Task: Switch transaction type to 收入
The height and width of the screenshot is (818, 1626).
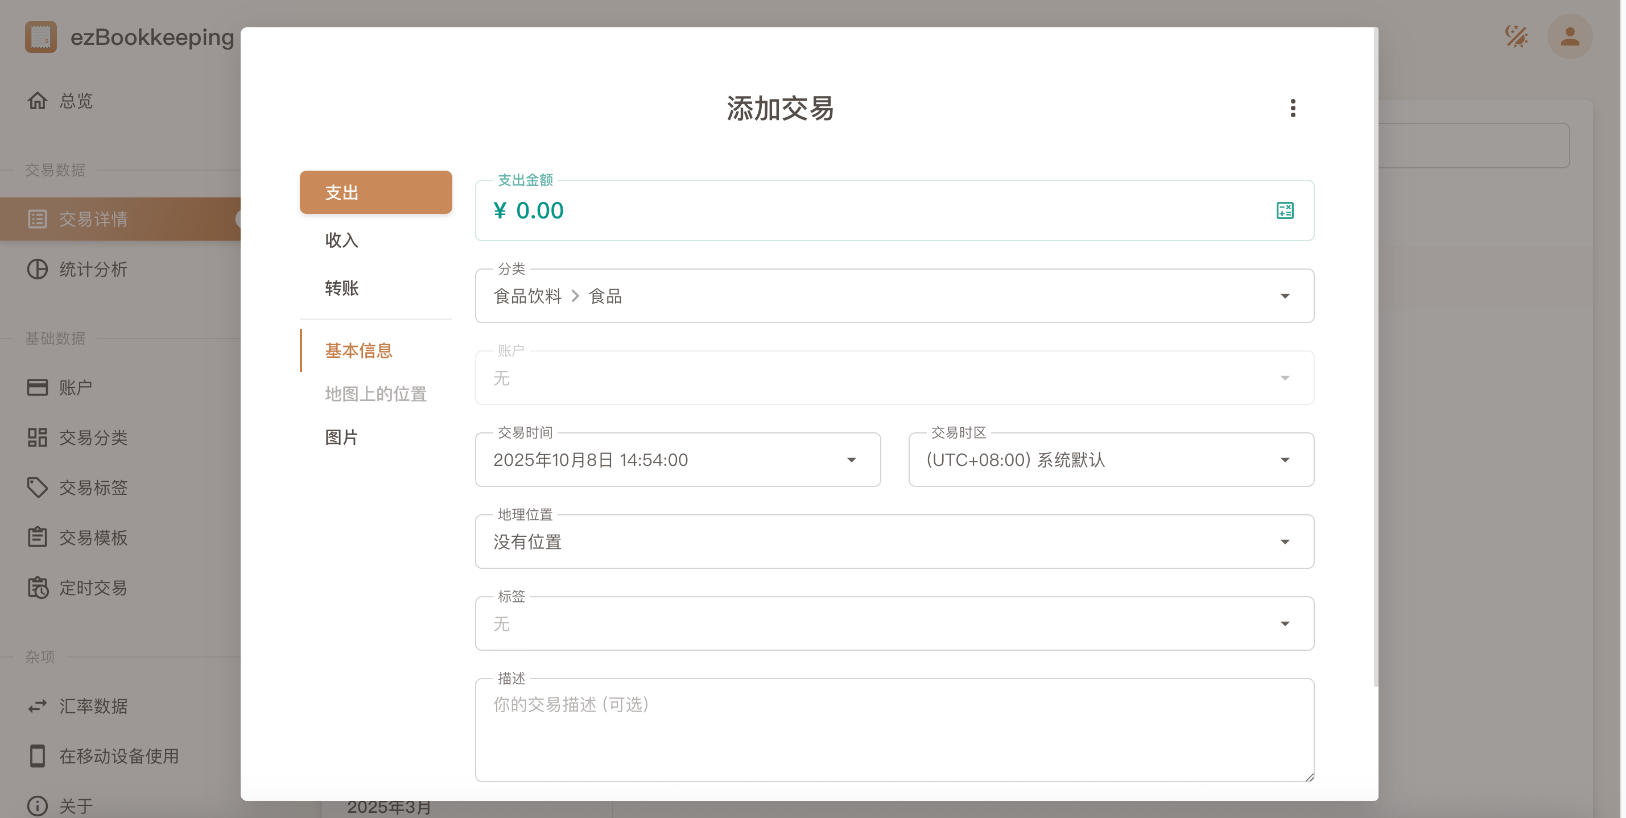Action: (x=341, y=241)
